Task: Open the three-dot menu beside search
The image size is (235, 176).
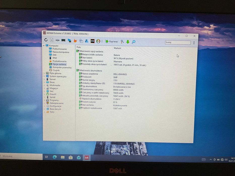Action: (194, 43)
